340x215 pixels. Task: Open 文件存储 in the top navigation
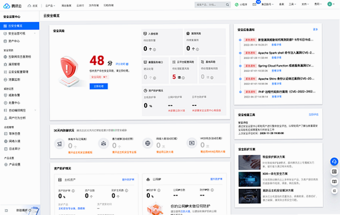click(x=94, y=6)
